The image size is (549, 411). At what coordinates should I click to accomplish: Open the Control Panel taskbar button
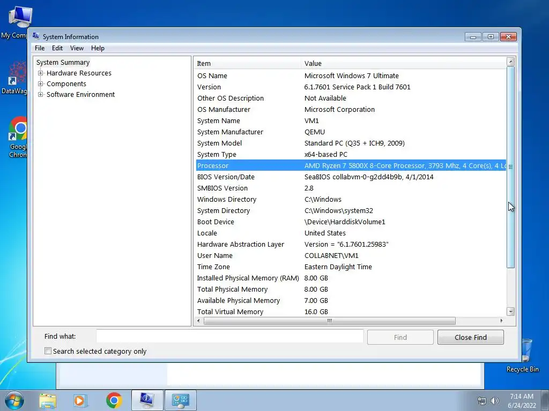[180, 400]
